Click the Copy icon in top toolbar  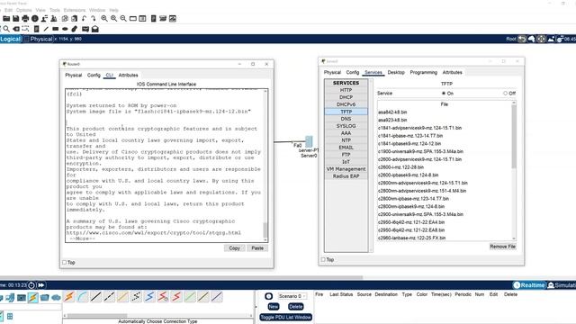(65, 18)
